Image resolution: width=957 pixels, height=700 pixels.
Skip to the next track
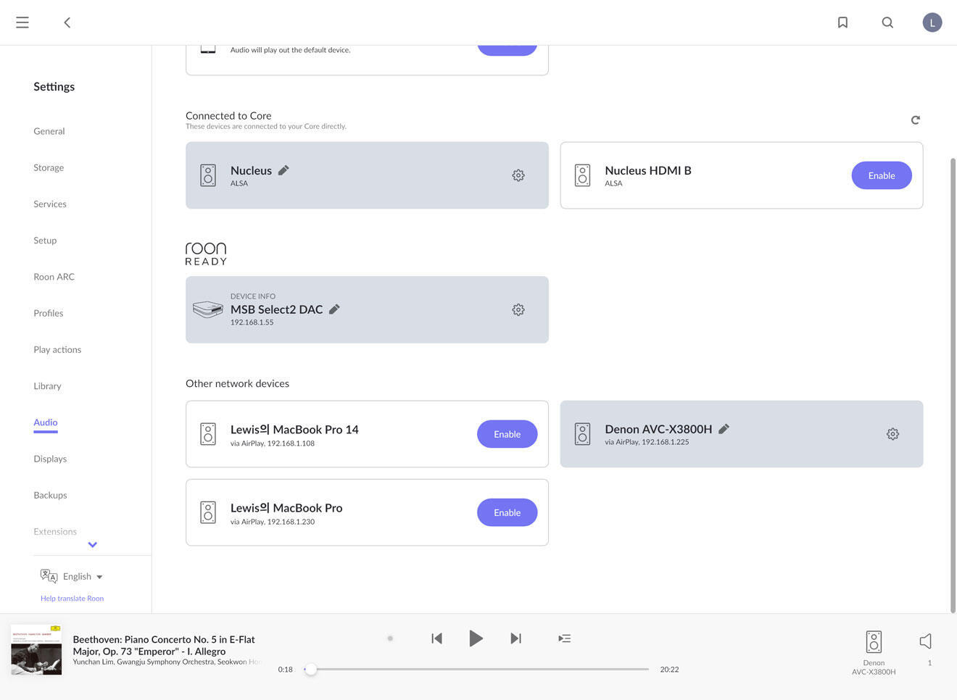[x=515, y=638]
